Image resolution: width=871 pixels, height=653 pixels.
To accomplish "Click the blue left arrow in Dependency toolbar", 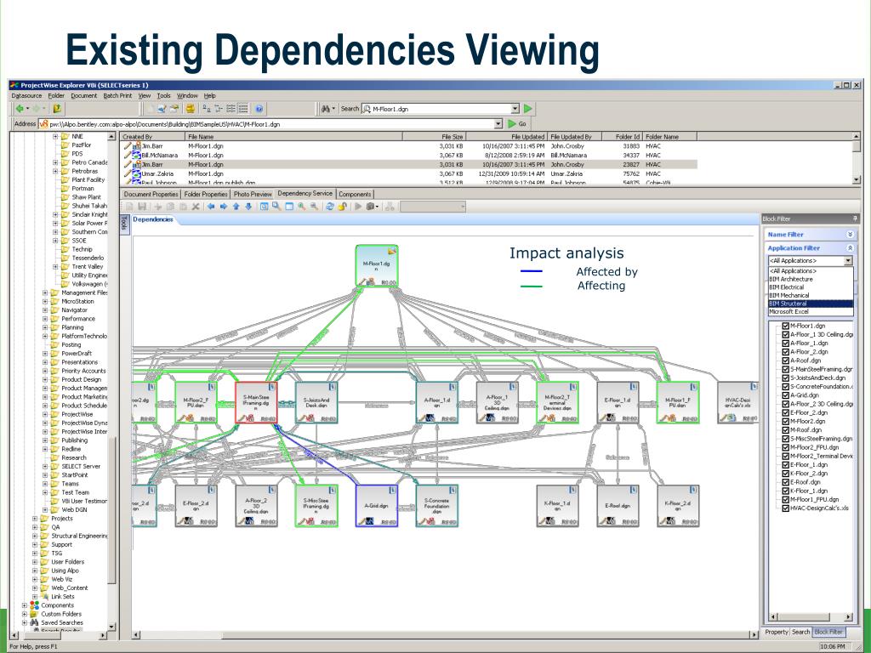I will 211,207.
